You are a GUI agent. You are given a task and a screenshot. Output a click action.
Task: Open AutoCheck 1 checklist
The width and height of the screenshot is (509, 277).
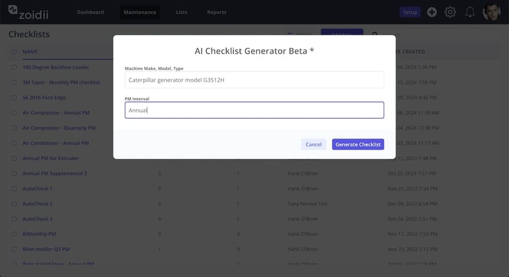click(x=37, y=188)
